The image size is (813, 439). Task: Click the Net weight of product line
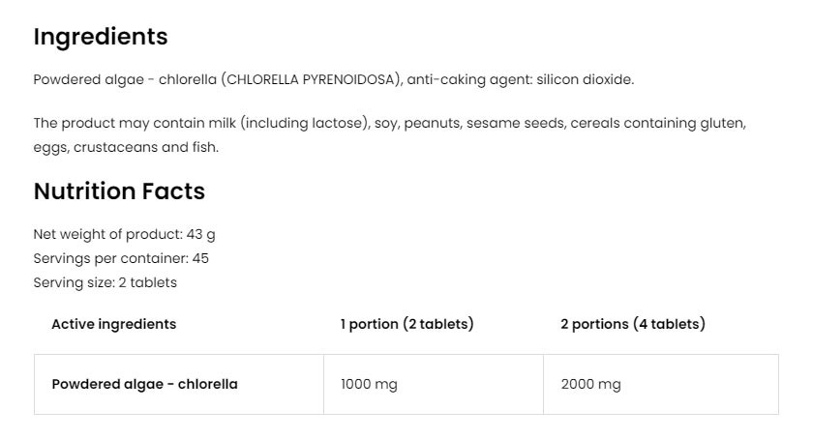[125, 234]
